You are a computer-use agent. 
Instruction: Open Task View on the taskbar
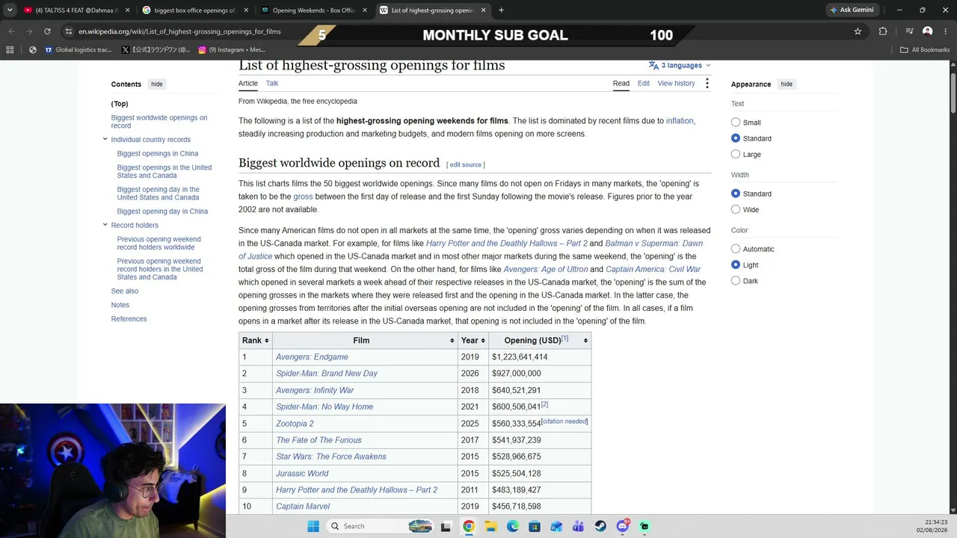pyautogui.click(x=446, y=526)
